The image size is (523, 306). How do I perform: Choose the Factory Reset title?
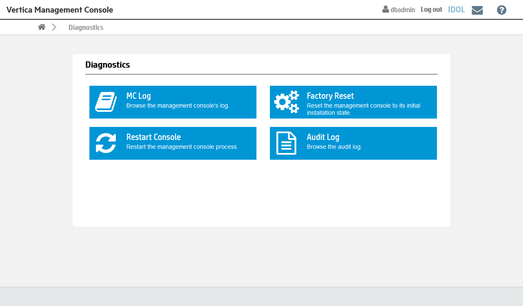(x=330, y=96)
